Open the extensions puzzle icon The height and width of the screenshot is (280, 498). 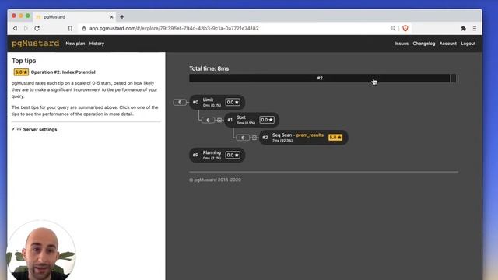[463, 28]
